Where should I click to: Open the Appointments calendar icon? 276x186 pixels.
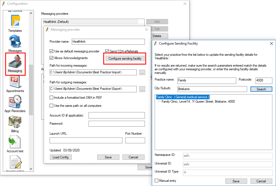click(x=15, y=81)
